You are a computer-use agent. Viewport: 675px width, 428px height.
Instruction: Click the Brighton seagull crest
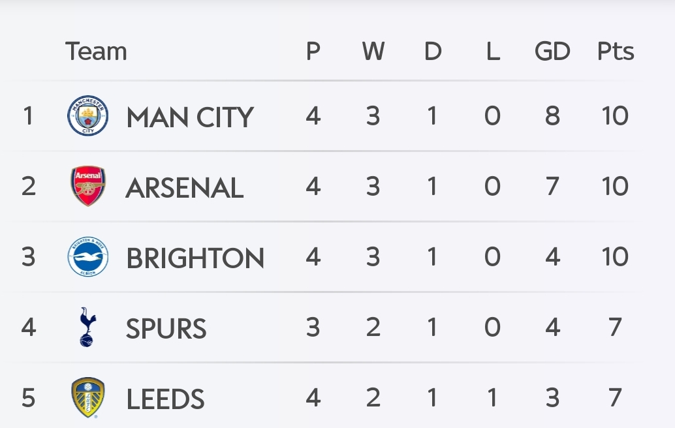[88, 256]
